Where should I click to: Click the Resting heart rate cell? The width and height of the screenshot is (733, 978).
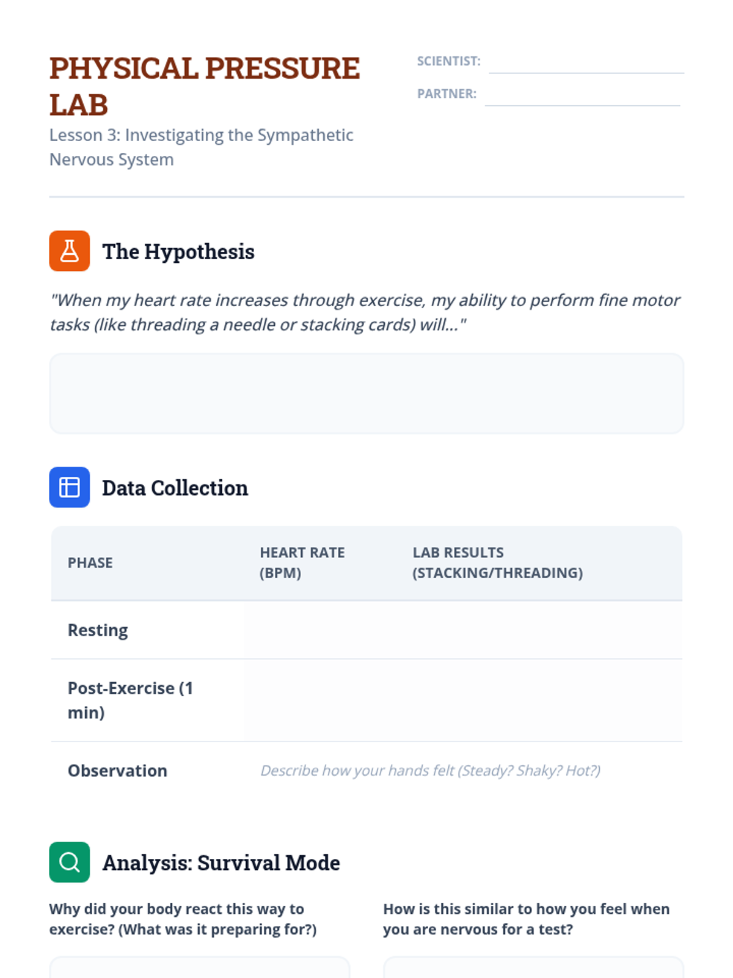coord(320,630)
